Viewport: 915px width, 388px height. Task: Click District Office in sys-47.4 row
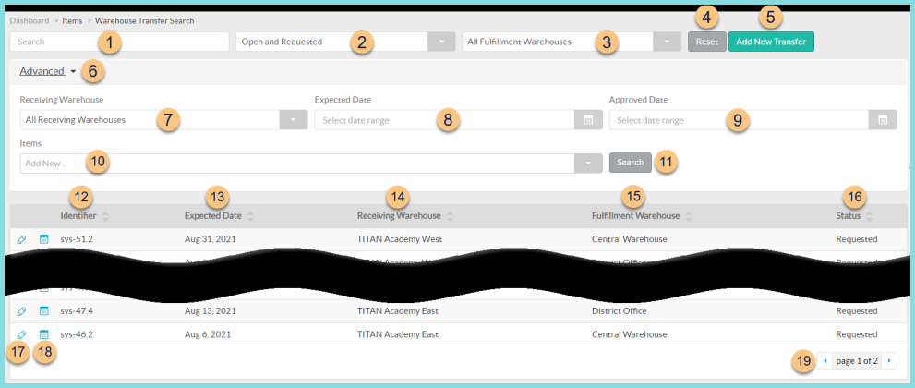point(620,311)
